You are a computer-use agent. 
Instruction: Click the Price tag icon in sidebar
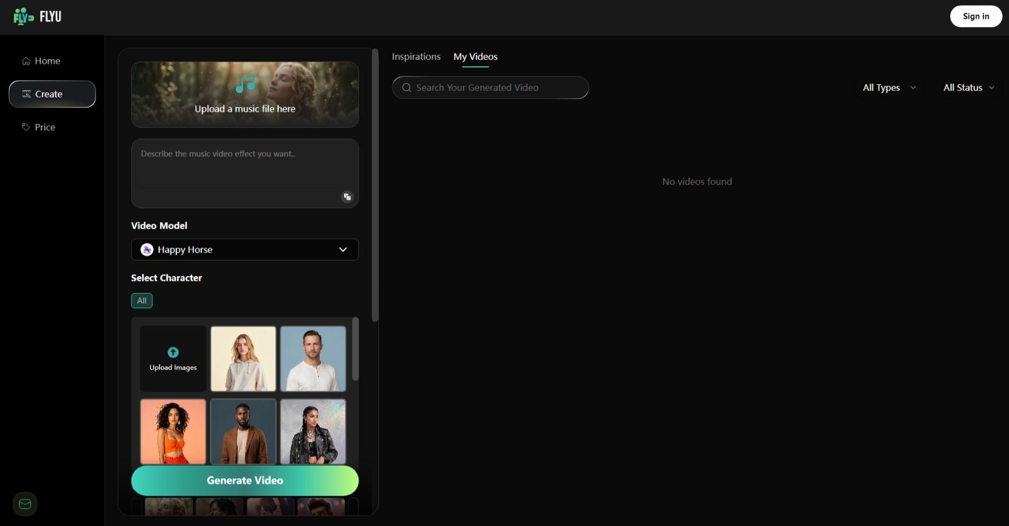[26, 127]
